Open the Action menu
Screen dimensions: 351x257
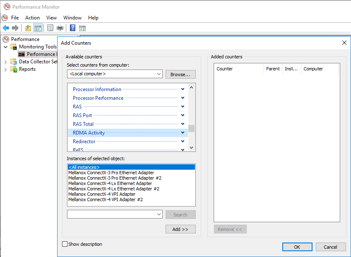tap(32, 18)
